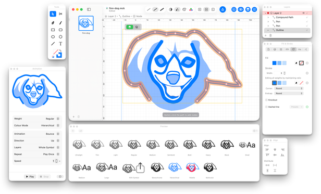
Task: Toggle Layer 2 visibility eye
Action: [x=304, y=13]
